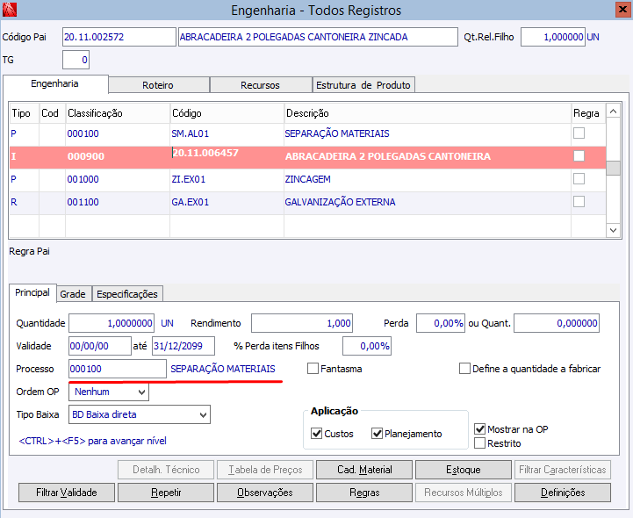Screen dimensions: 633x518
Task: Open the Estrutura de Produto tab
Action: tap(363, 85)
